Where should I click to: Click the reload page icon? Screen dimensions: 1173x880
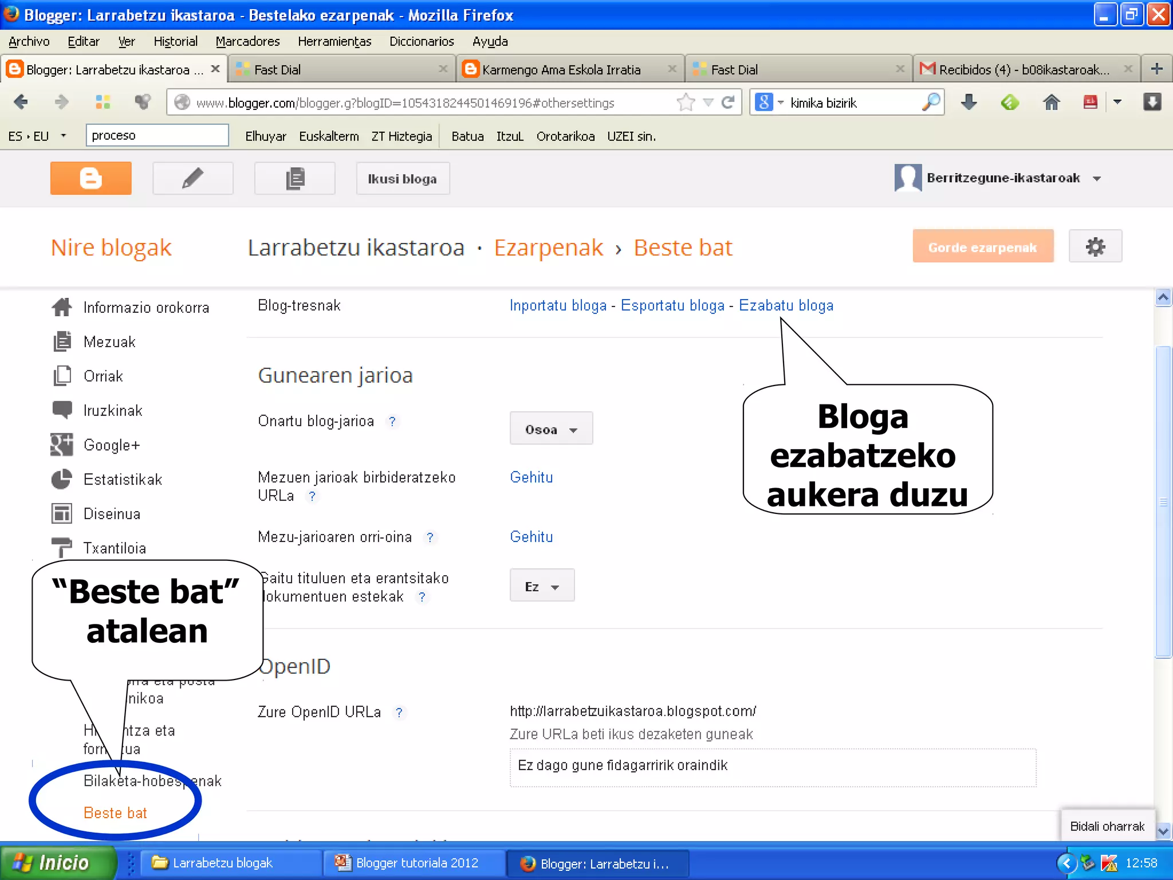728,102
